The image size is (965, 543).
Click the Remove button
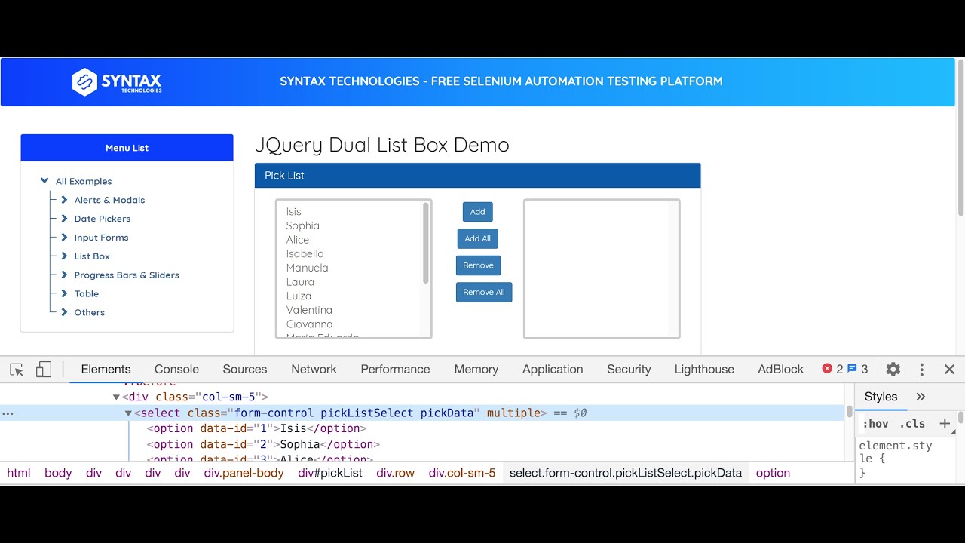tap(478, 265)
